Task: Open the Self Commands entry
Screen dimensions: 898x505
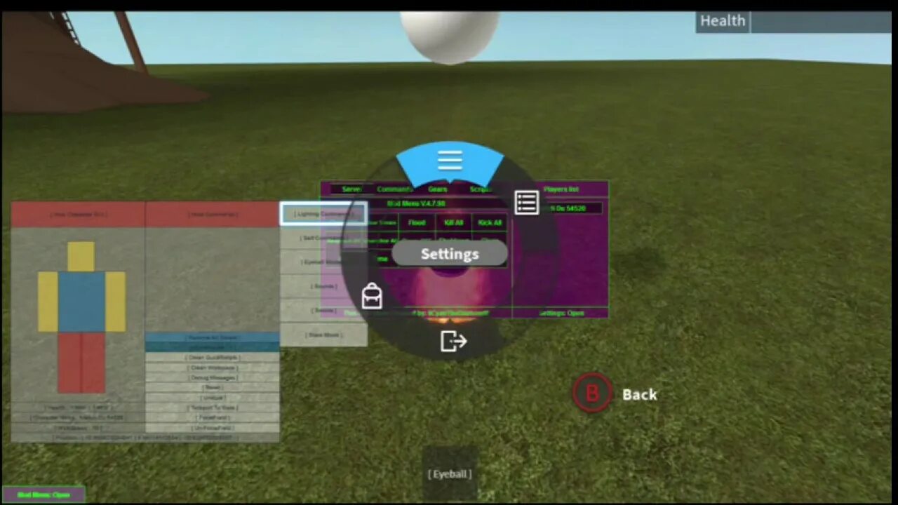Action: tap(323, 238)
